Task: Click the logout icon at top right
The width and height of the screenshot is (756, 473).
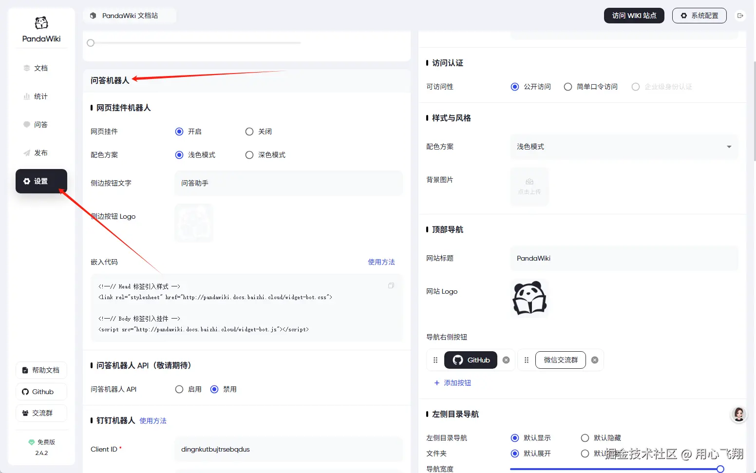Action: click(x=740, y=16)
